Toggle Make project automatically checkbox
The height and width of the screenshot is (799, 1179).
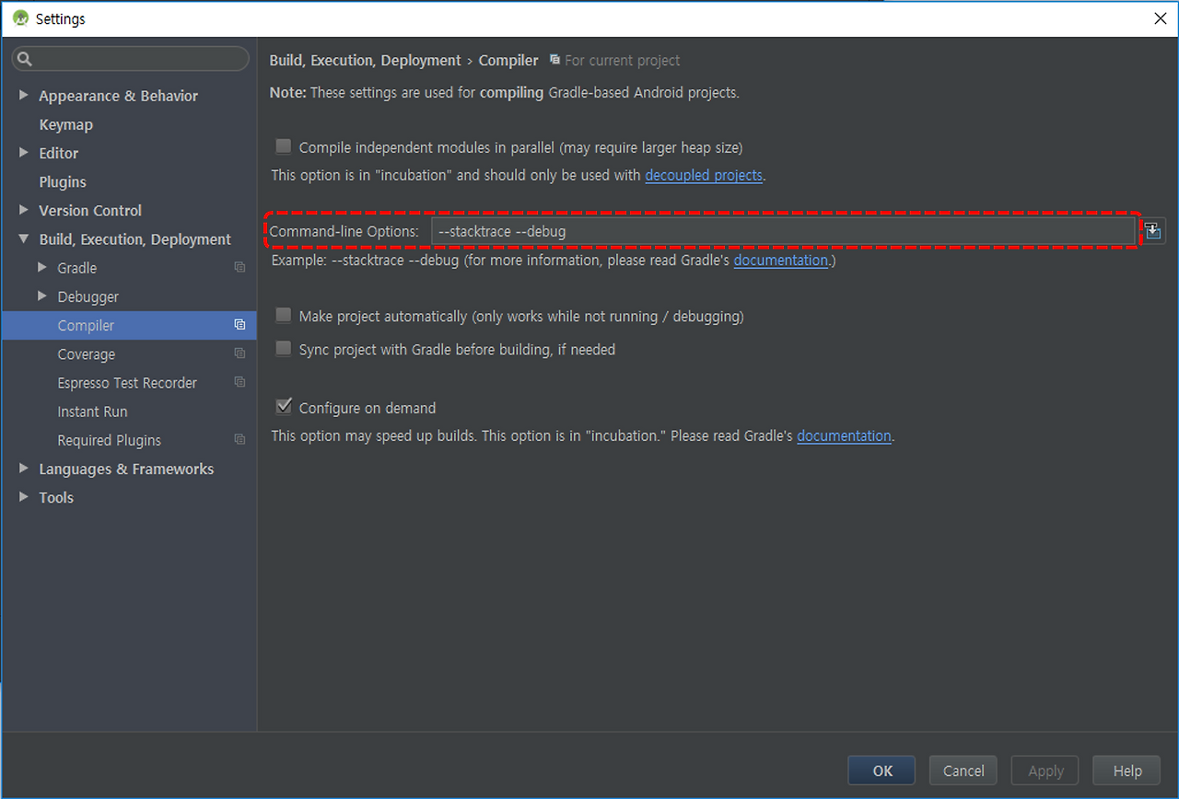click(x=284, y=316)
